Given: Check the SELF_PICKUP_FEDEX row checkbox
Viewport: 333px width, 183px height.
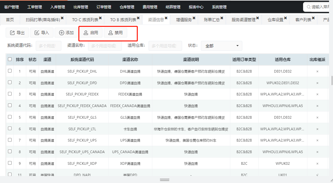Looking at the screenshot, I should (x=10, y=93).
